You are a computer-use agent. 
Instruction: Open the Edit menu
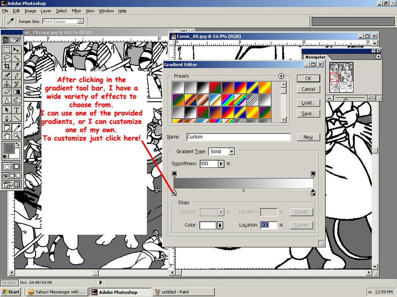coord(16,11)
